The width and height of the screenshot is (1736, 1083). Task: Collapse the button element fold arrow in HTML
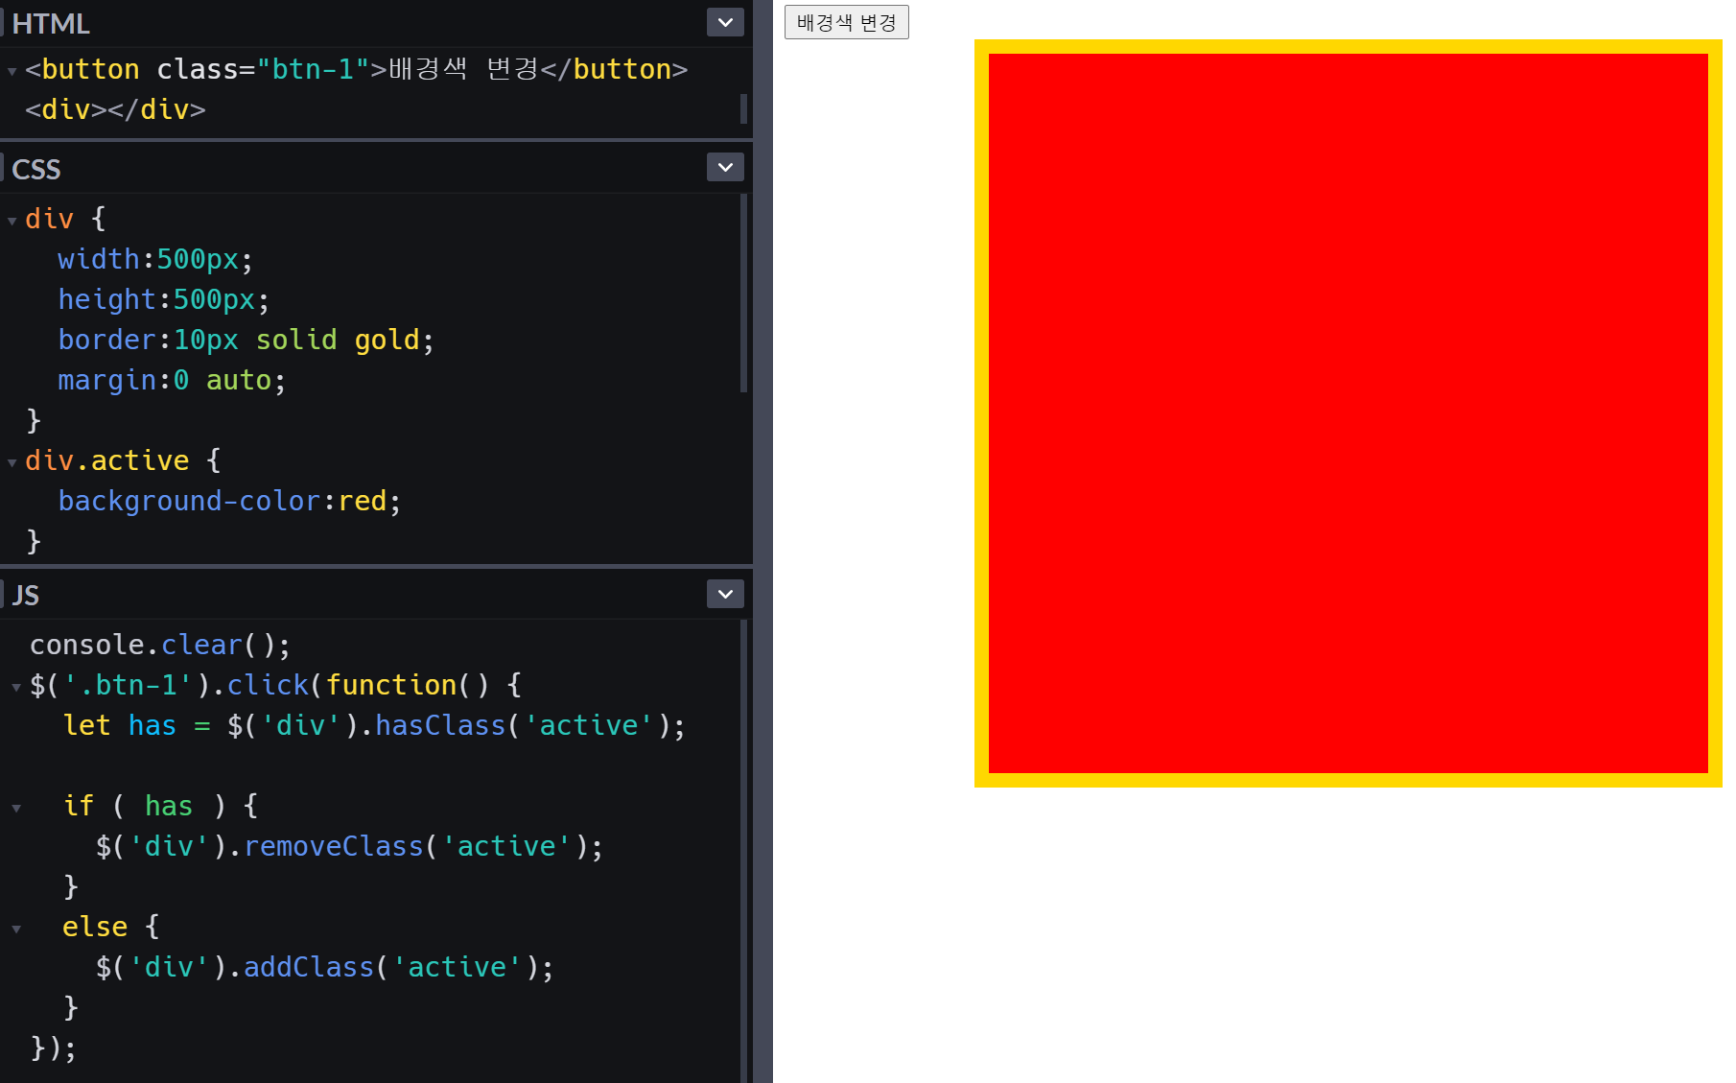12,71
